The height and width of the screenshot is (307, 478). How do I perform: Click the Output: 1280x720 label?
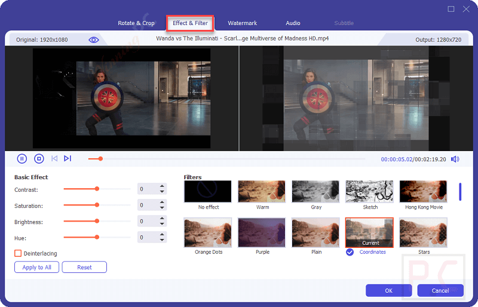438,40
